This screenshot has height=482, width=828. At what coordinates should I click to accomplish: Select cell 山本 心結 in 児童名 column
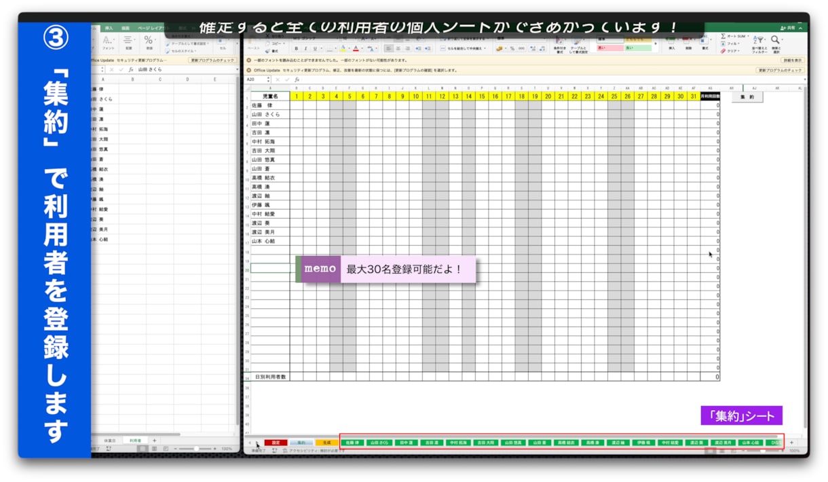[x=270, y=241]
